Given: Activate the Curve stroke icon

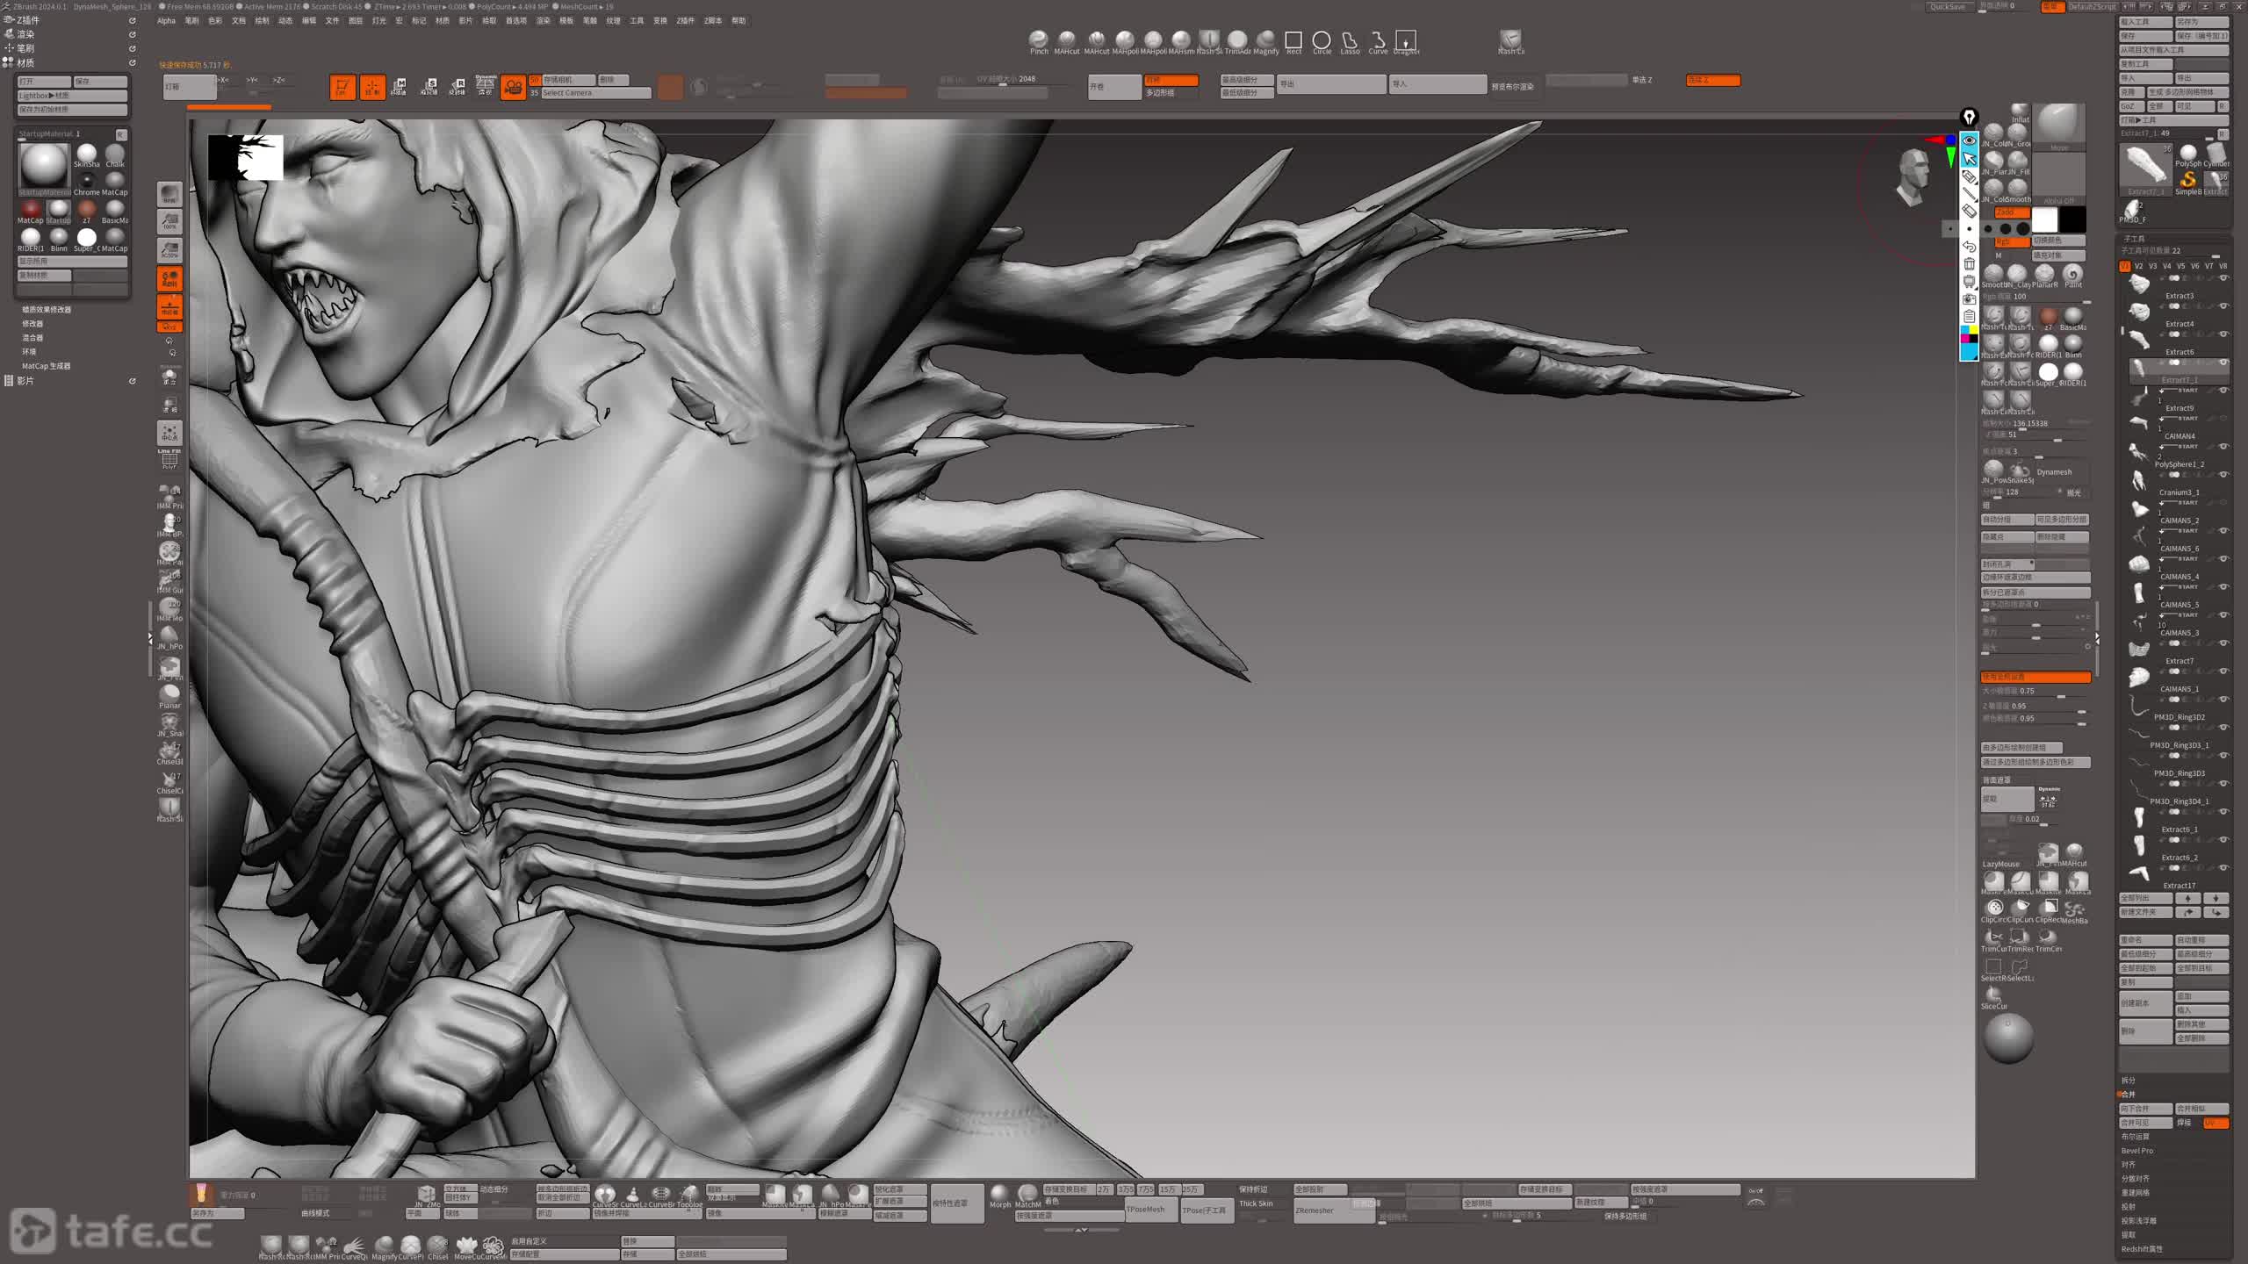Looking at the screenshot, I should pyautogui.click(x=1378, y=40).
